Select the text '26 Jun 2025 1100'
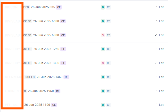Screen dimensions: 168x112 pyautogui.click(x=37, y=105)
